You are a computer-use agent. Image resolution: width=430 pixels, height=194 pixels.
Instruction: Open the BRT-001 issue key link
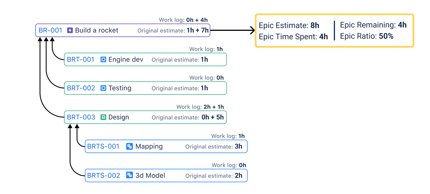click(81, 59)
